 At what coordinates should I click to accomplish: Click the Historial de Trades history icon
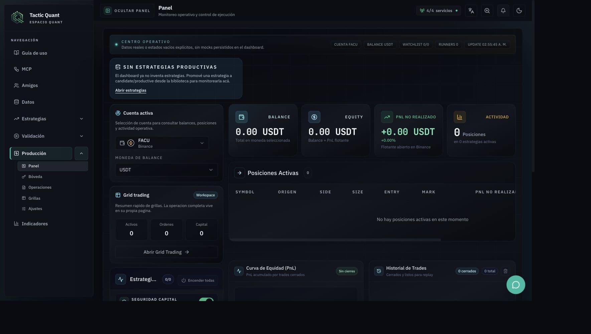(379, 271)
